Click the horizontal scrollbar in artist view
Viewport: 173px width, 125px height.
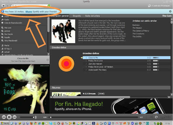click(91, 97)
